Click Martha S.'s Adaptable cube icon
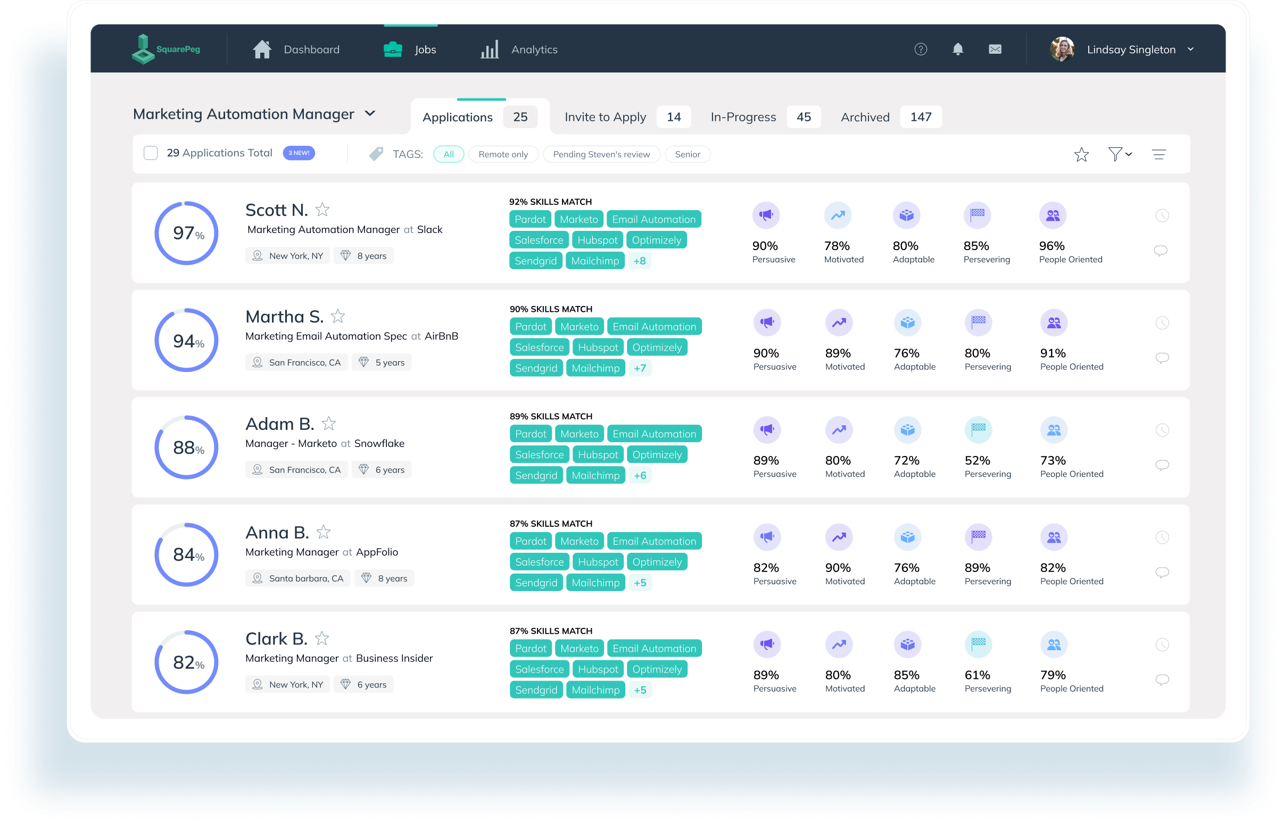Image resolution: width=1283 pixels, height=829 pixels. (x=907, y=322)
